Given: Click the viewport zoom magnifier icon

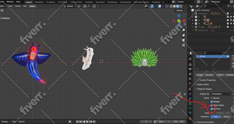Looking at the screenshot, I should point(183,30).
